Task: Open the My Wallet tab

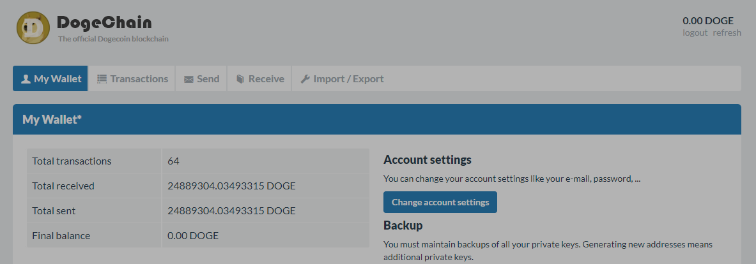Action: [x=50, y=78]
